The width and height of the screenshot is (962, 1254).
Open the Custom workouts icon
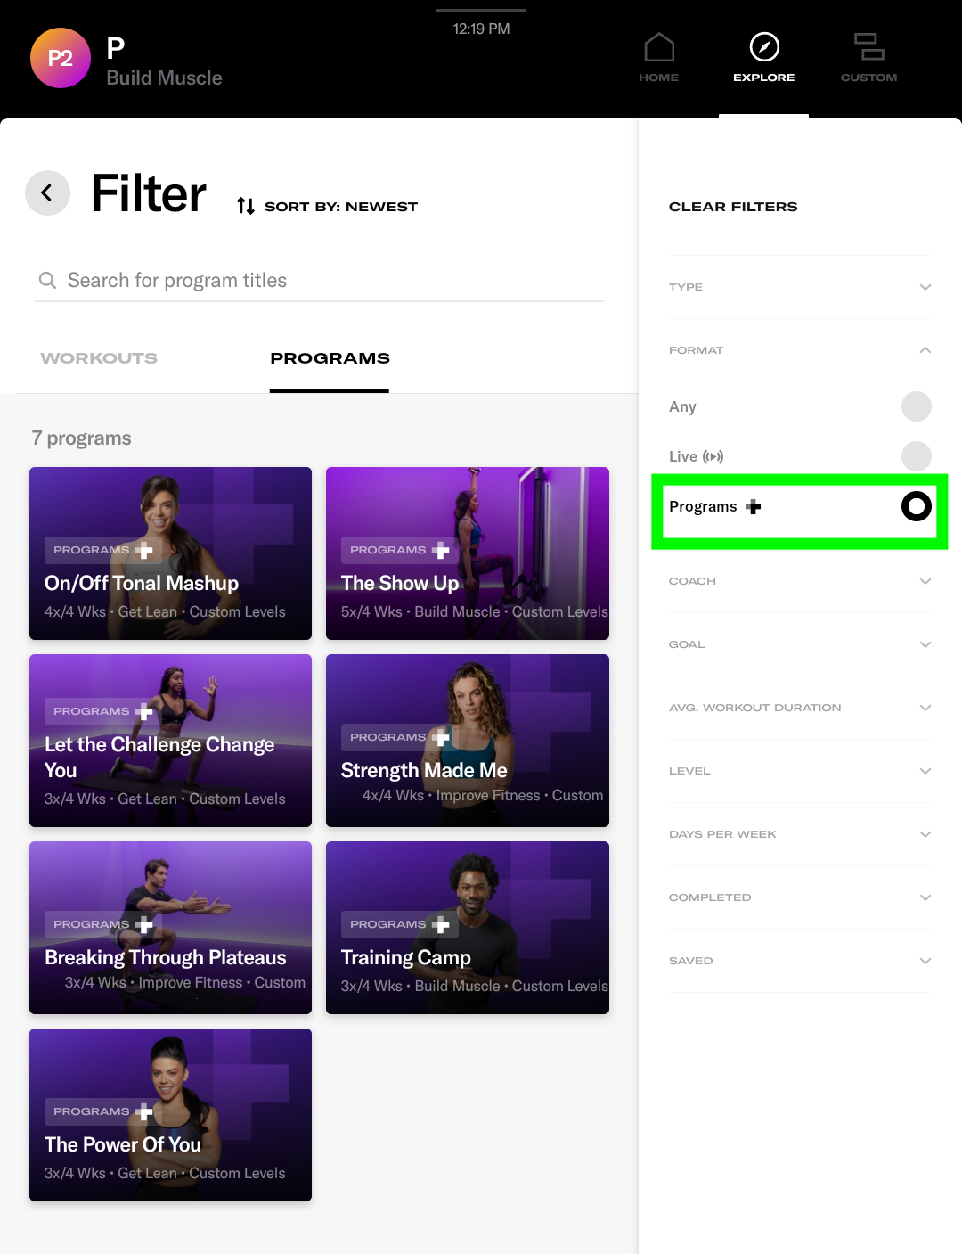(868, 48)
